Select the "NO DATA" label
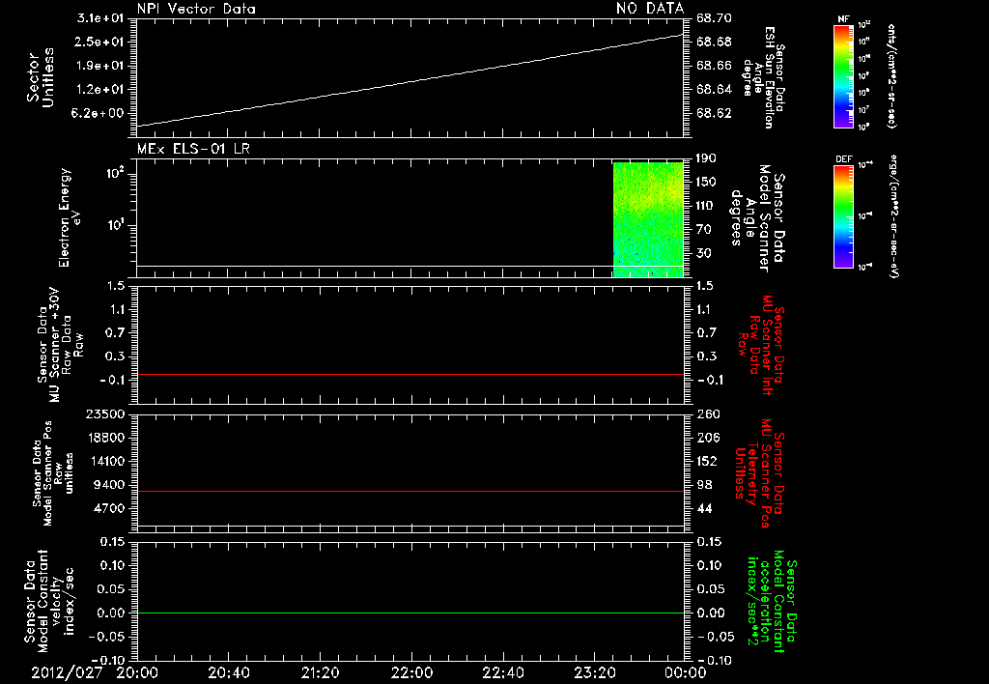The height and width of the screenshot is (684, 989). tap(650, 9)
